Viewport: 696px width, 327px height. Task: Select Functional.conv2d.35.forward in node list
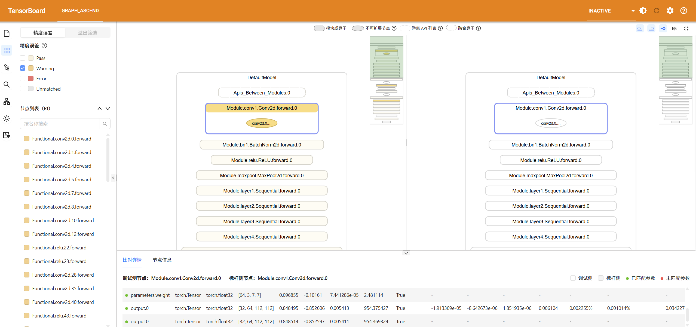point(63,288)
